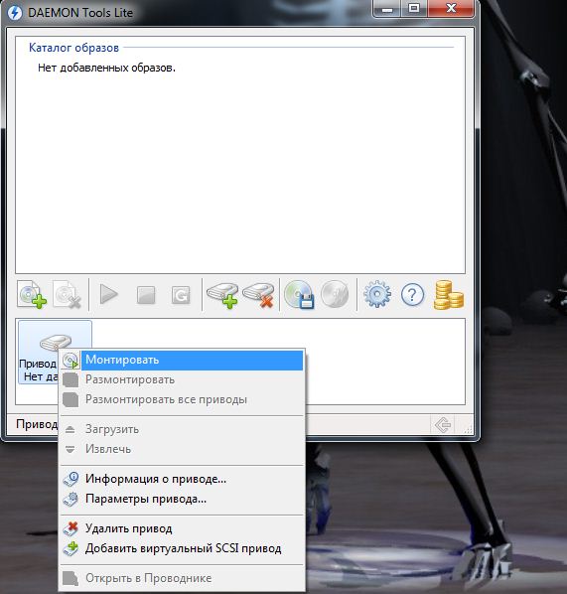Choose Размонтировать menu entry
Viewport: 567px width, 594px height.
pyautogui.click(x=182, y=379)
